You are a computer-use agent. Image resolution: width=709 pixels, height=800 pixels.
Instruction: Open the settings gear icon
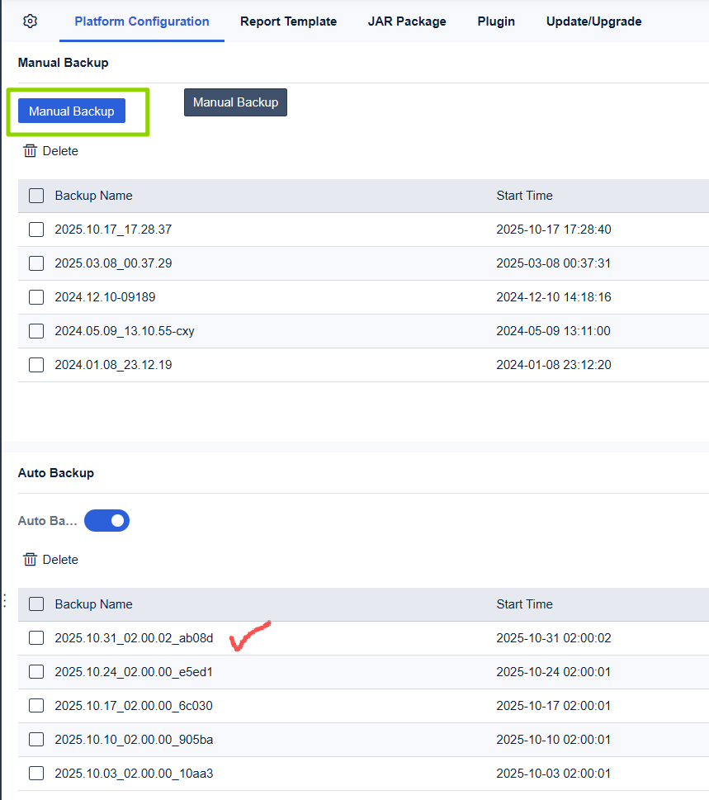[30, 21]
